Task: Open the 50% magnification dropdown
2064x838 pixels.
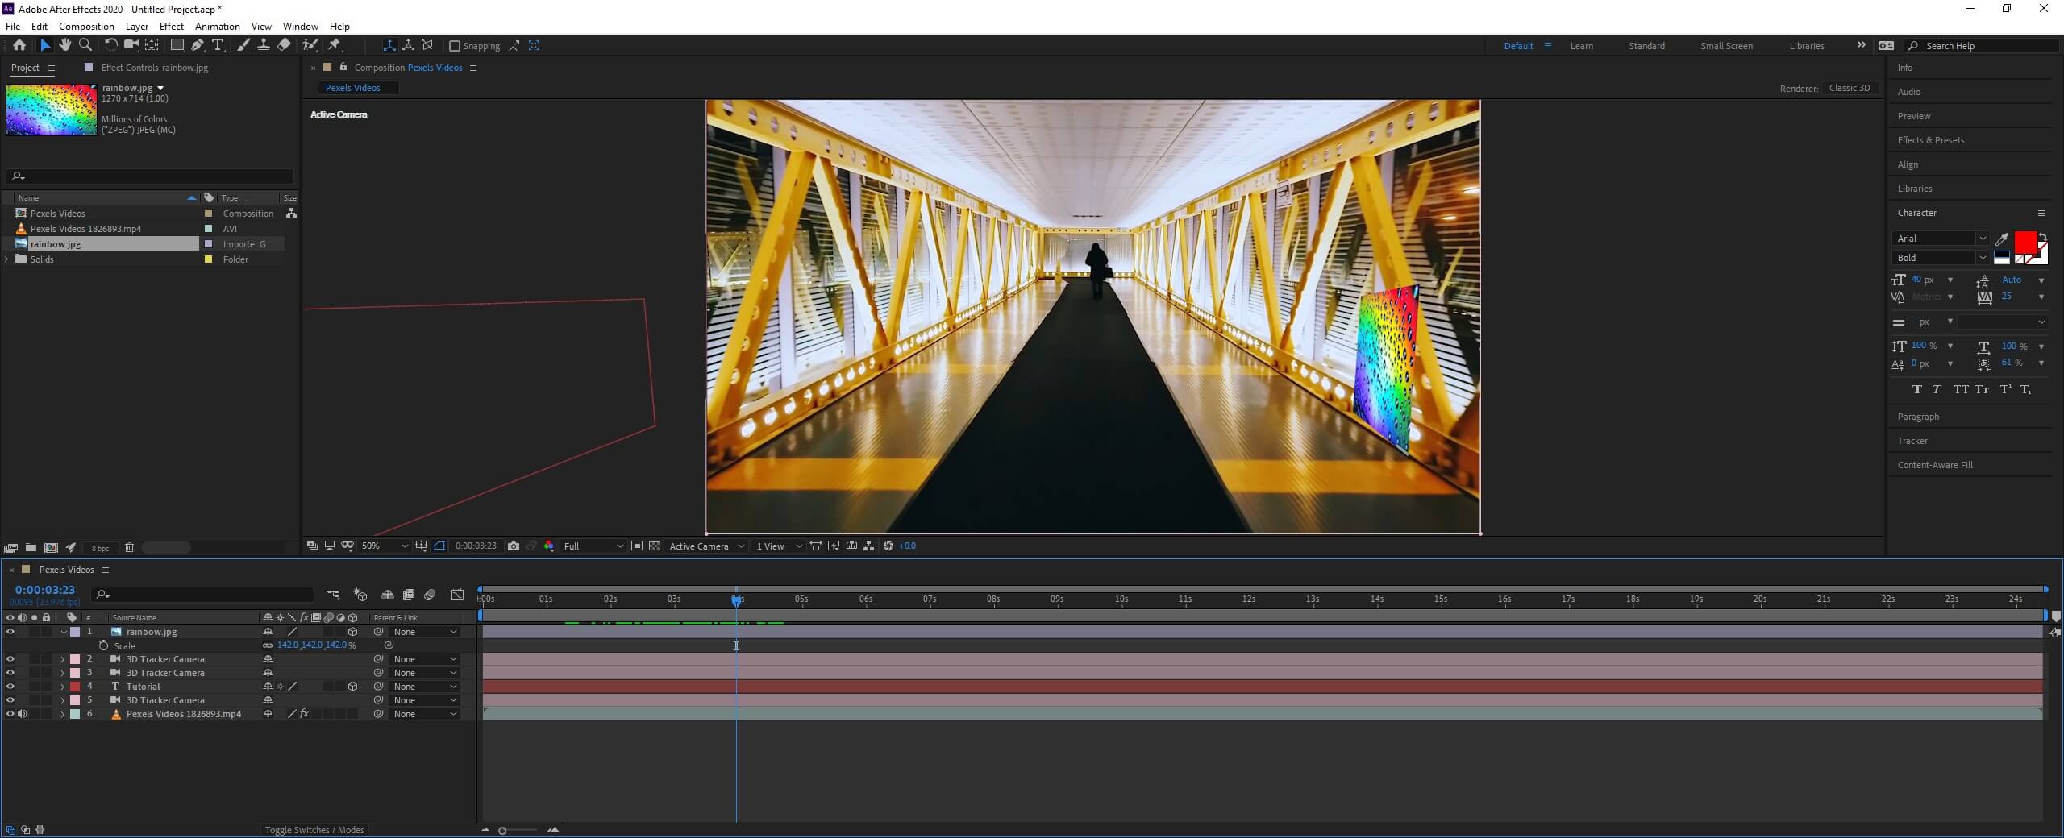Action: tap(385, 546)
